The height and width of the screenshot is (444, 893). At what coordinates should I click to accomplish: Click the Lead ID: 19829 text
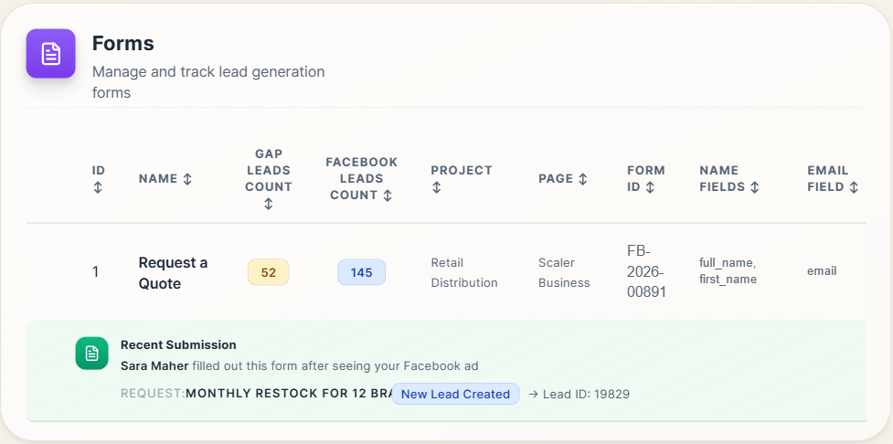(x=586, y=394)
